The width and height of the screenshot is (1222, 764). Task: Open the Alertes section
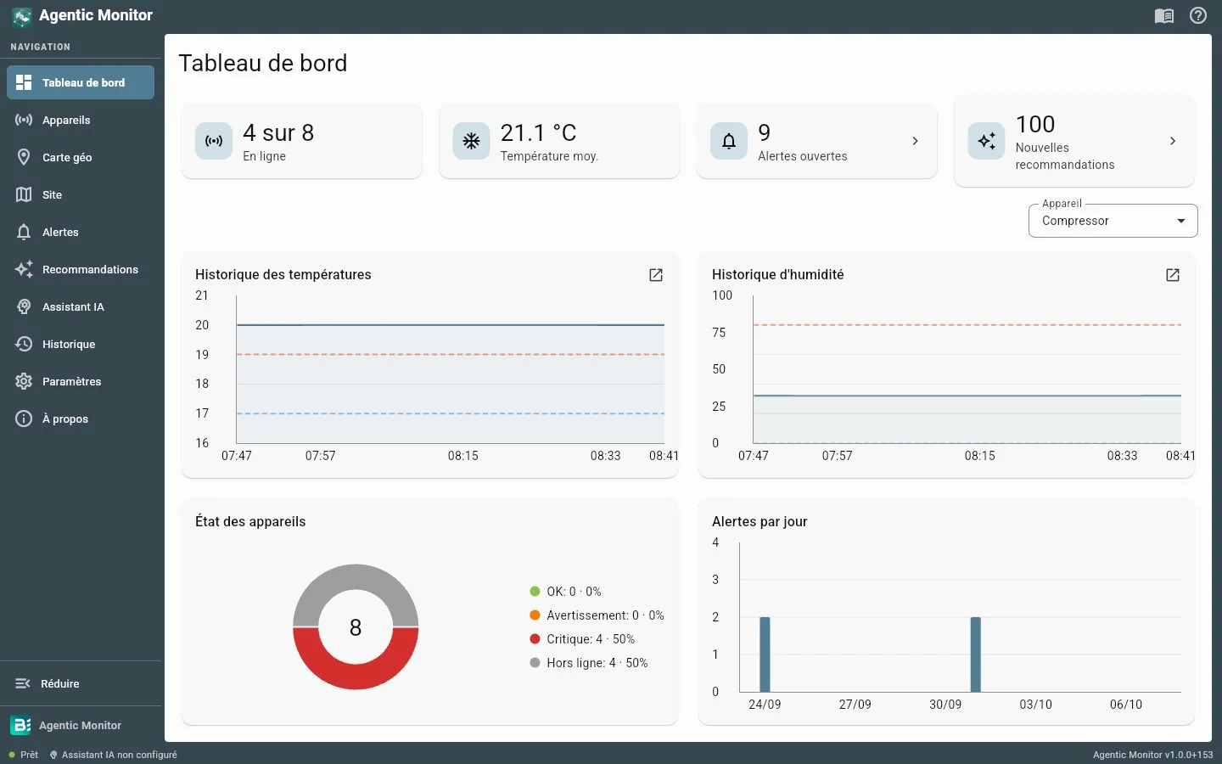[x=81, y=232]
